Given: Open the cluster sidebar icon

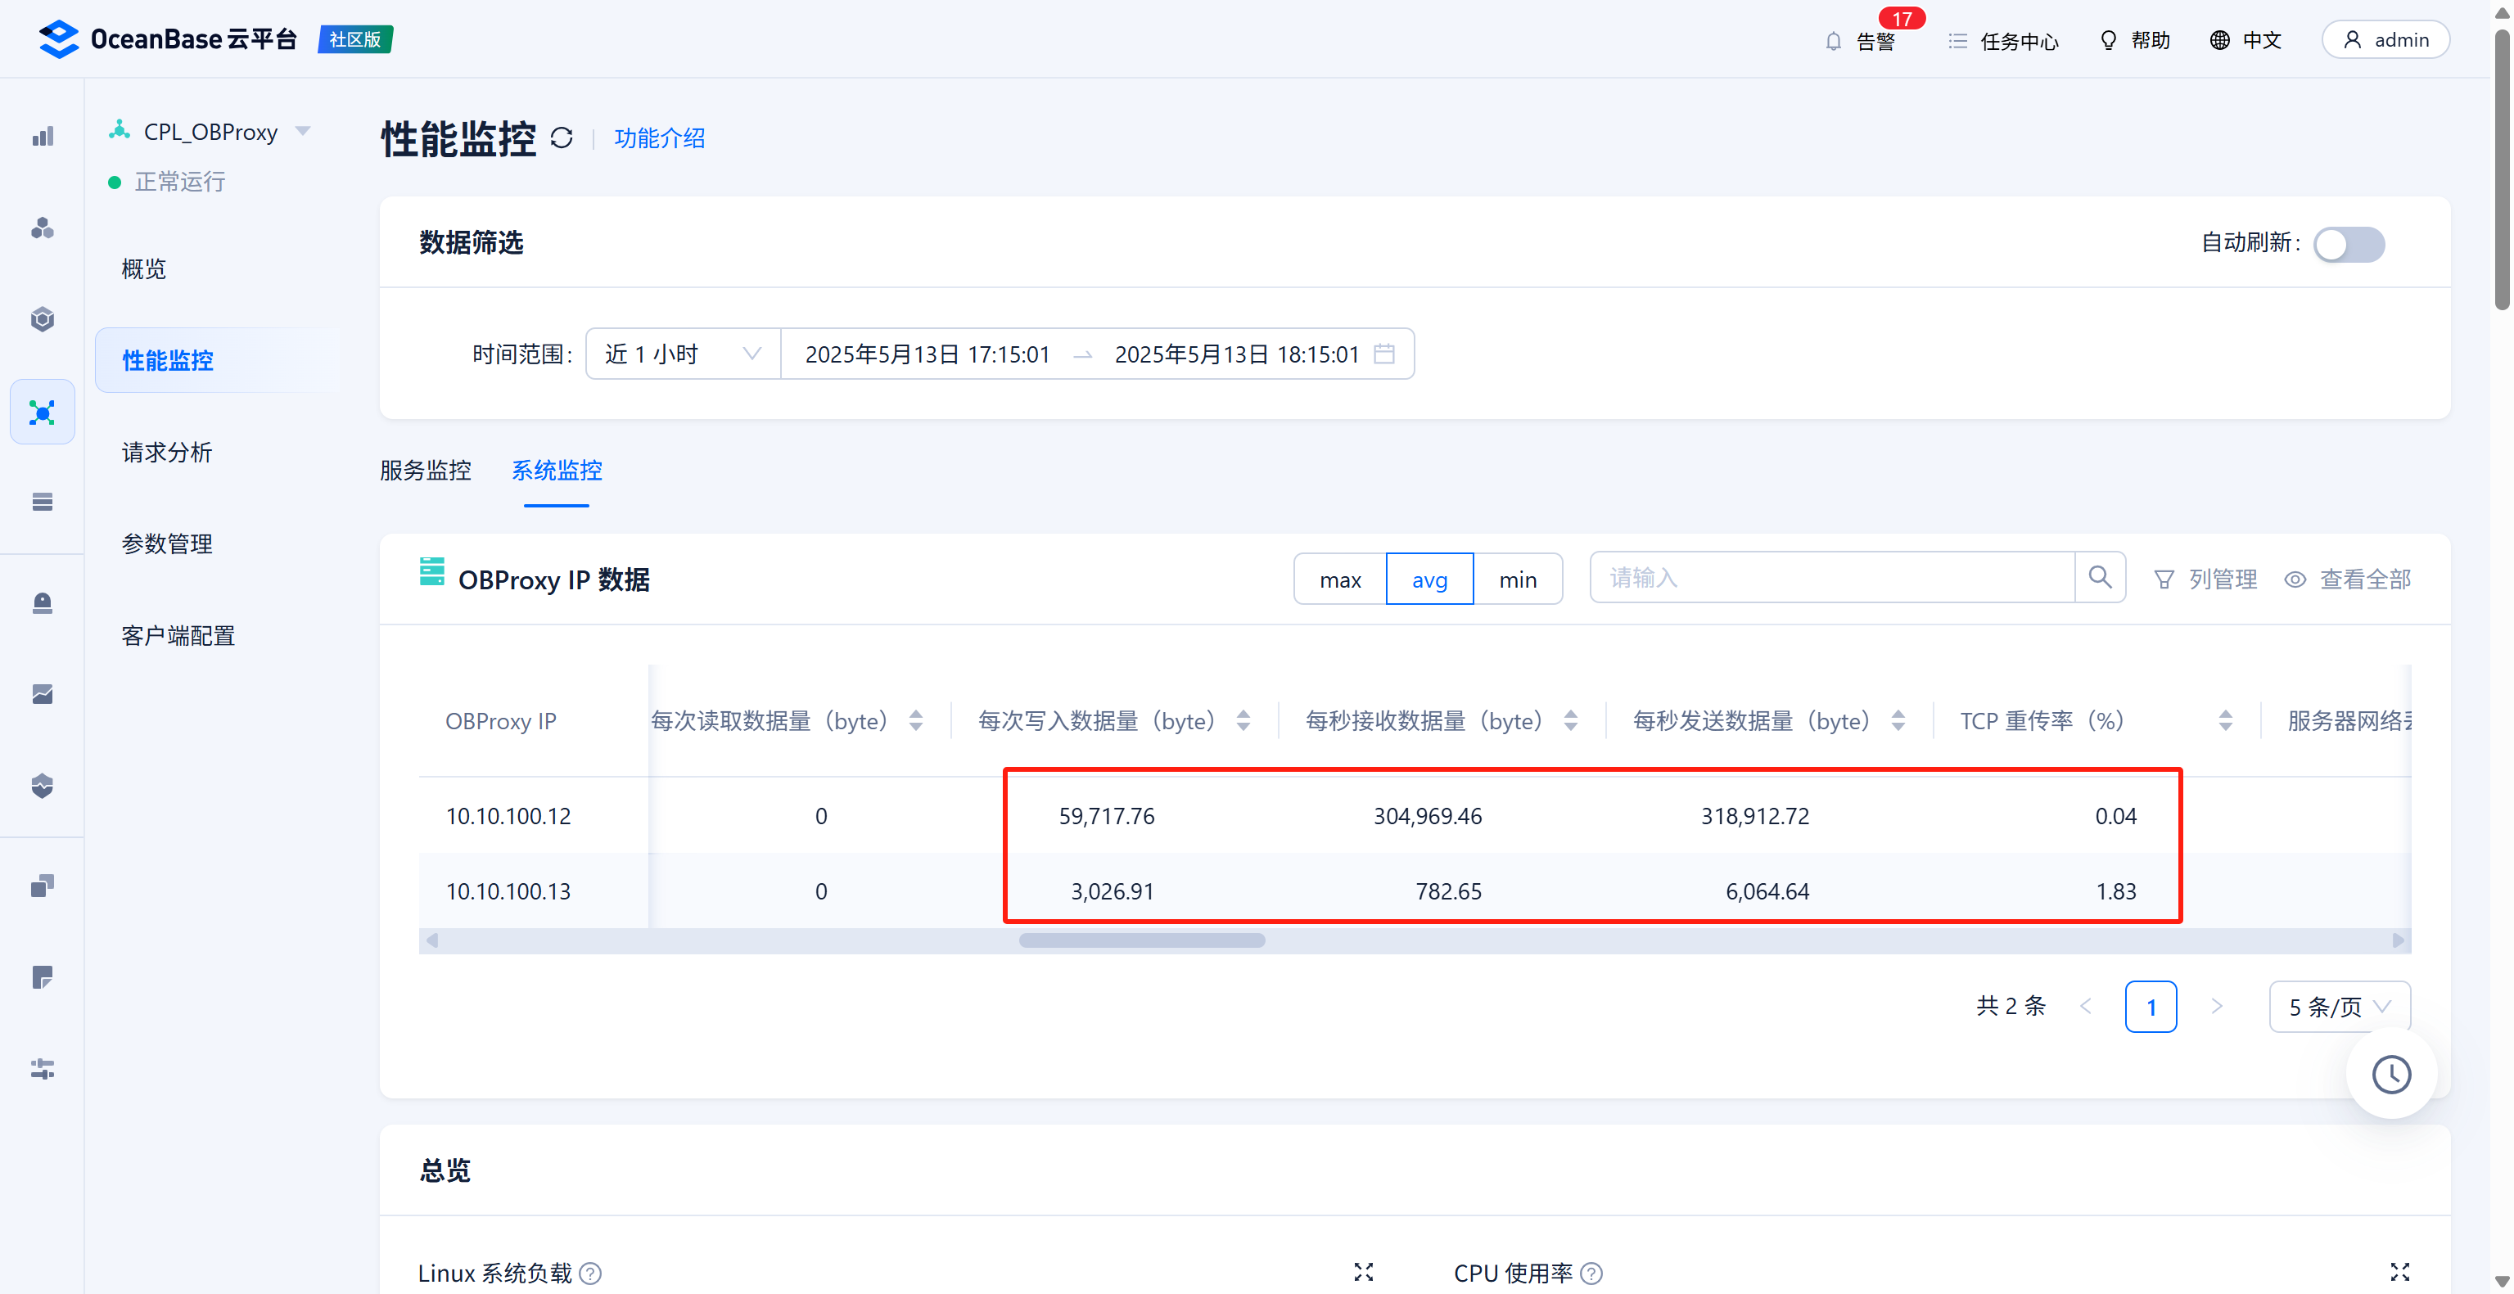Looking at the screenshot, I should 42,228.
